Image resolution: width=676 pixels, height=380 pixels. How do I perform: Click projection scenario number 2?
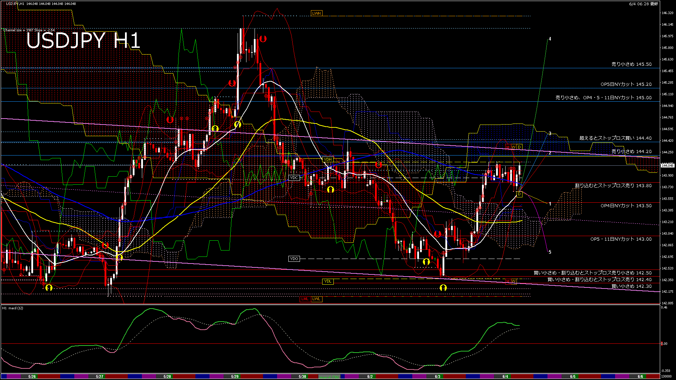[x=550, y=153]
